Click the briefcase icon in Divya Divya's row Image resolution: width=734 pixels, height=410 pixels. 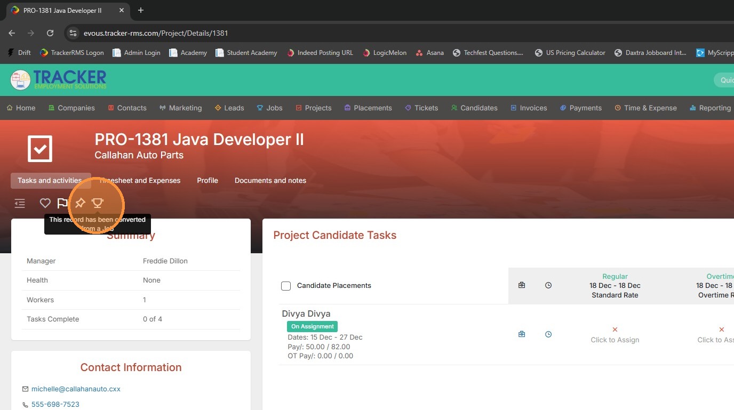coord(522,334)
